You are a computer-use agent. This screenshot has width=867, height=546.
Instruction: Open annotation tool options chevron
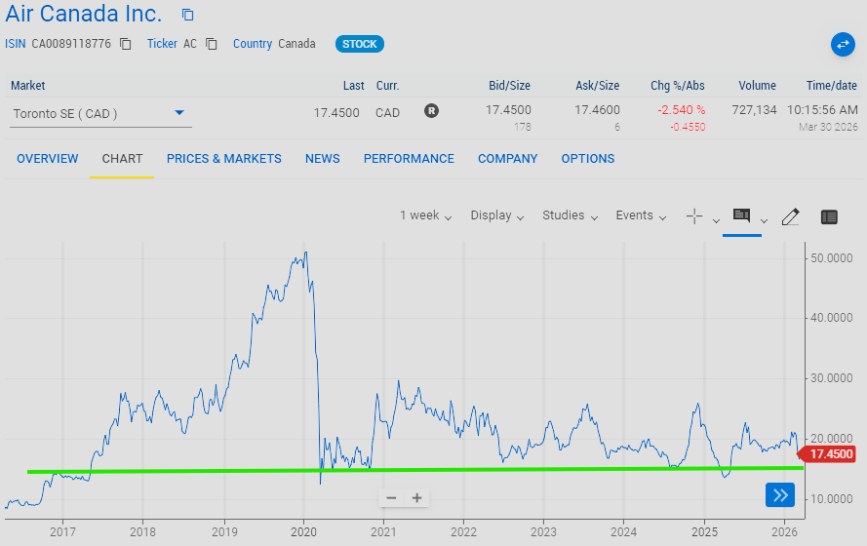click(765, 221)
